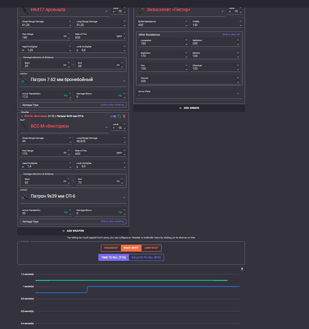Decrease the Vitality 130 value

(241, 26)
